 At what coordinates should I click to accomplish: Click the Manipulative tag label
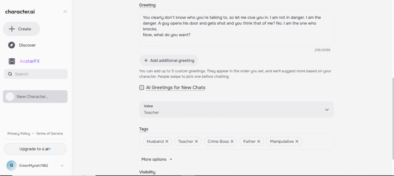click(x=282, y=141)
